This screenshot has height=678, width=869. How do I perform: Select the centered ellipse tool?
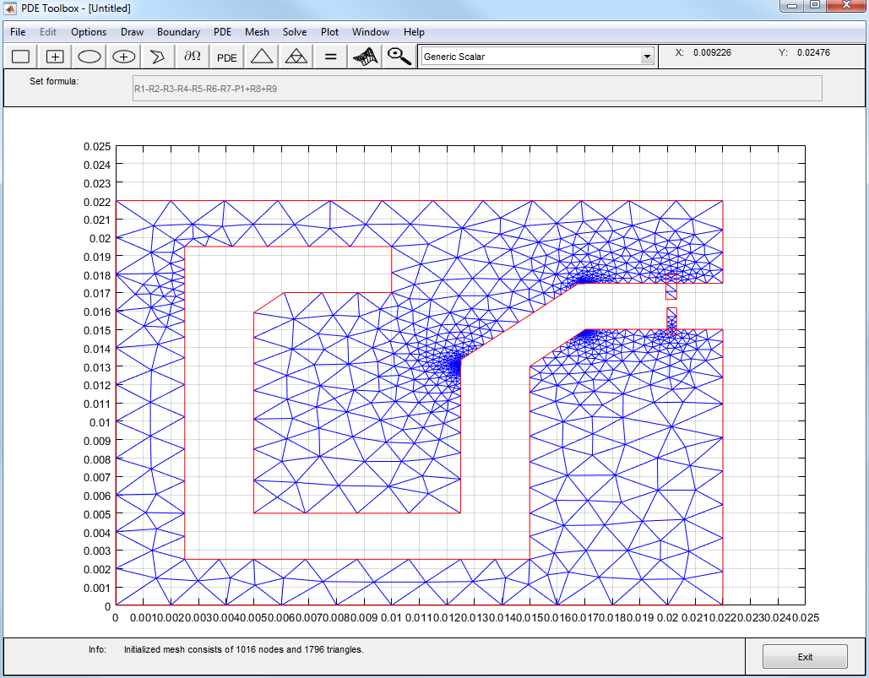click(124, 57)
